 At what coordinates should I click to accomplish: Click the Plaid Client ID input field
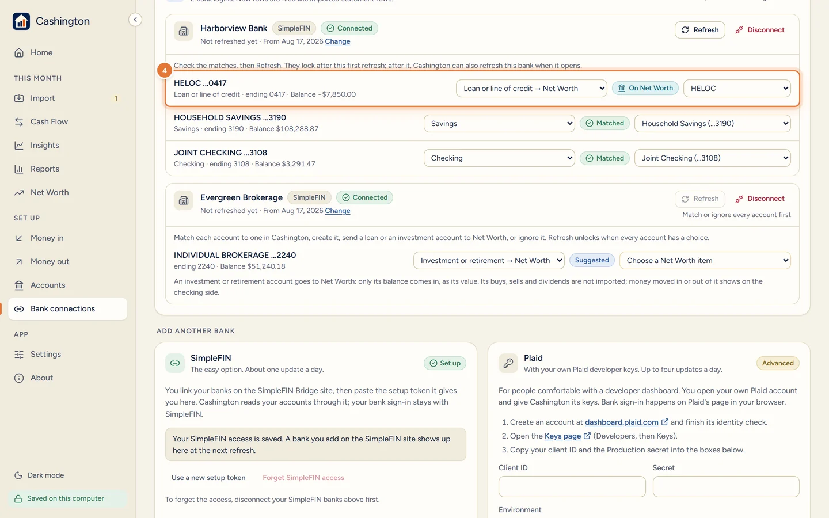572,487
